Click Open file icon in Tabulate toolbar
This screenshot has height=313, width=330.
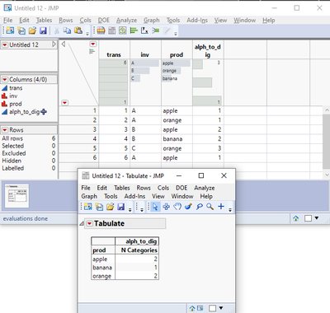[110, 207]
